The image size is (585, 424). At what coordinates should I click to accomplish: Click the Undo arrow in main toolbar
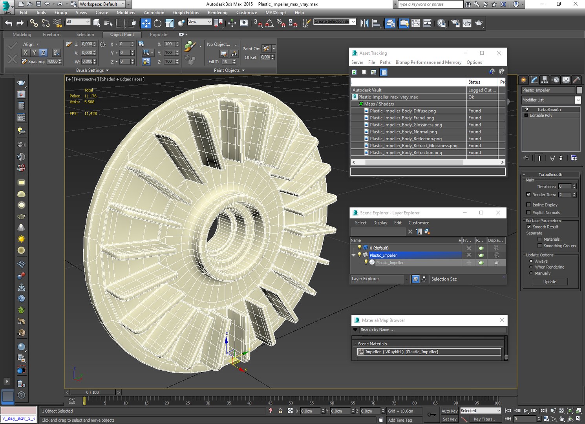9,23
